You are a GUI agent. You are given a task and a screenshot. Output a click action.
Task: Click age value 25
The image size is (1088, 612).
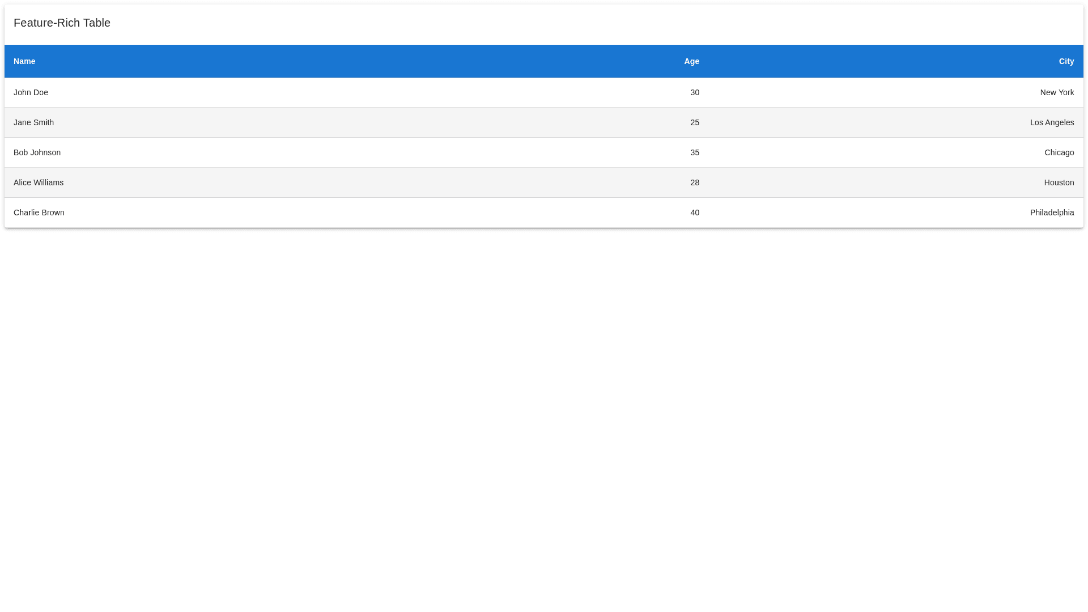pyautogui.click(x=694, y=122)
